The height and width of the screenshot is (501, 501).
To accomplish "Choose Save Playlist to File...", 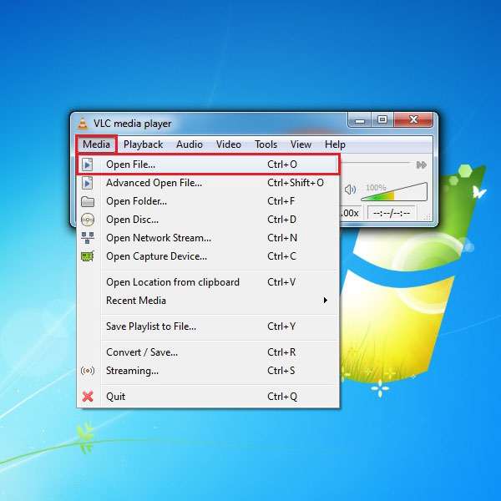I will pyautogui.click(x=208, y=326).
